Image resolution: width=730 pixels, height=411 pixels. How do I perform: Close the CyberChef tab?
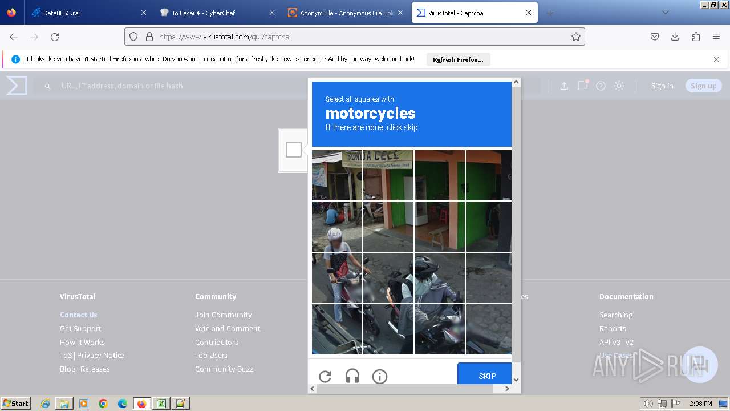tap(272, 13)
